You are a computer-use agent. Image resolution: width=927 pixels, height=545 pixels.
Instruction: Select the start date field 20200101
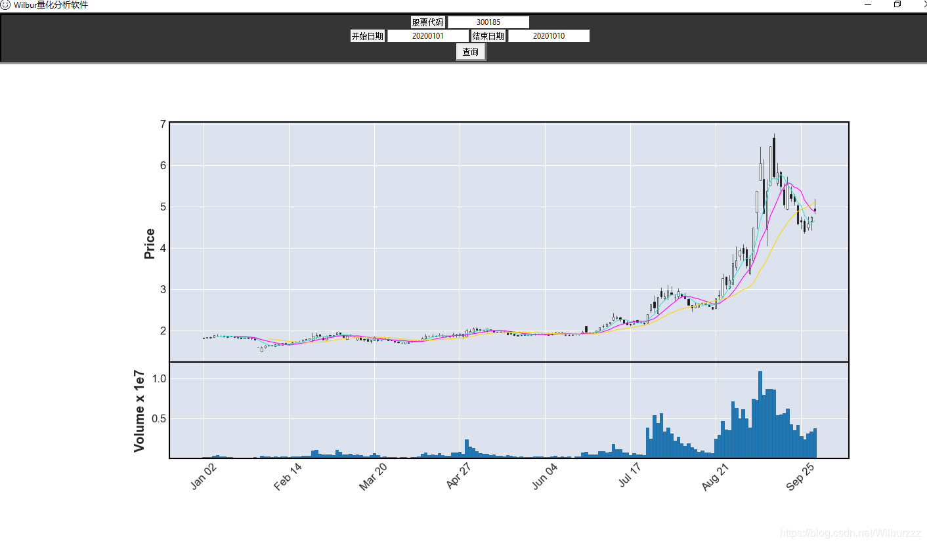pyautogui.click(x=428, y=36)
